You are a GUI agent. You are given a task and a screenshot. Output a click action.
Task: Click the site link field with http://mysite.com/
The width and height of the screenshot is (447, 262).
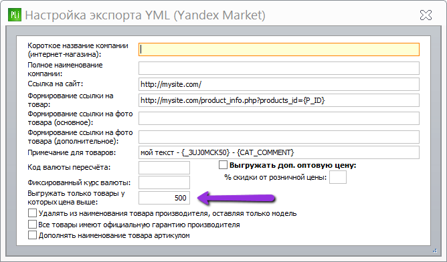click(279, 84)
